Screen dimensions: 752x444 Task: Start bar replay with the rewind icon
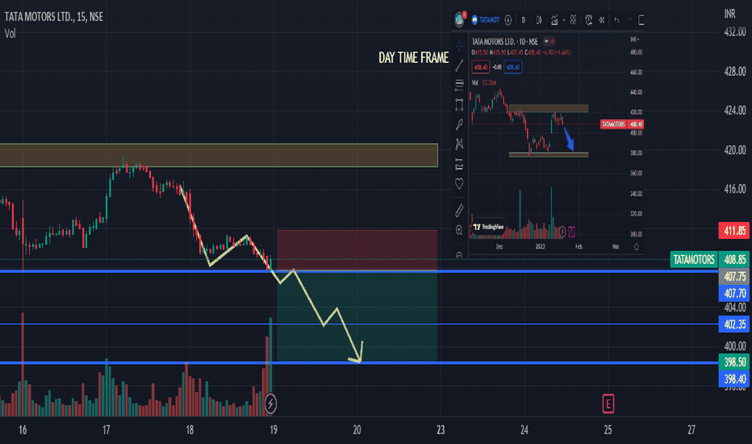602,20
